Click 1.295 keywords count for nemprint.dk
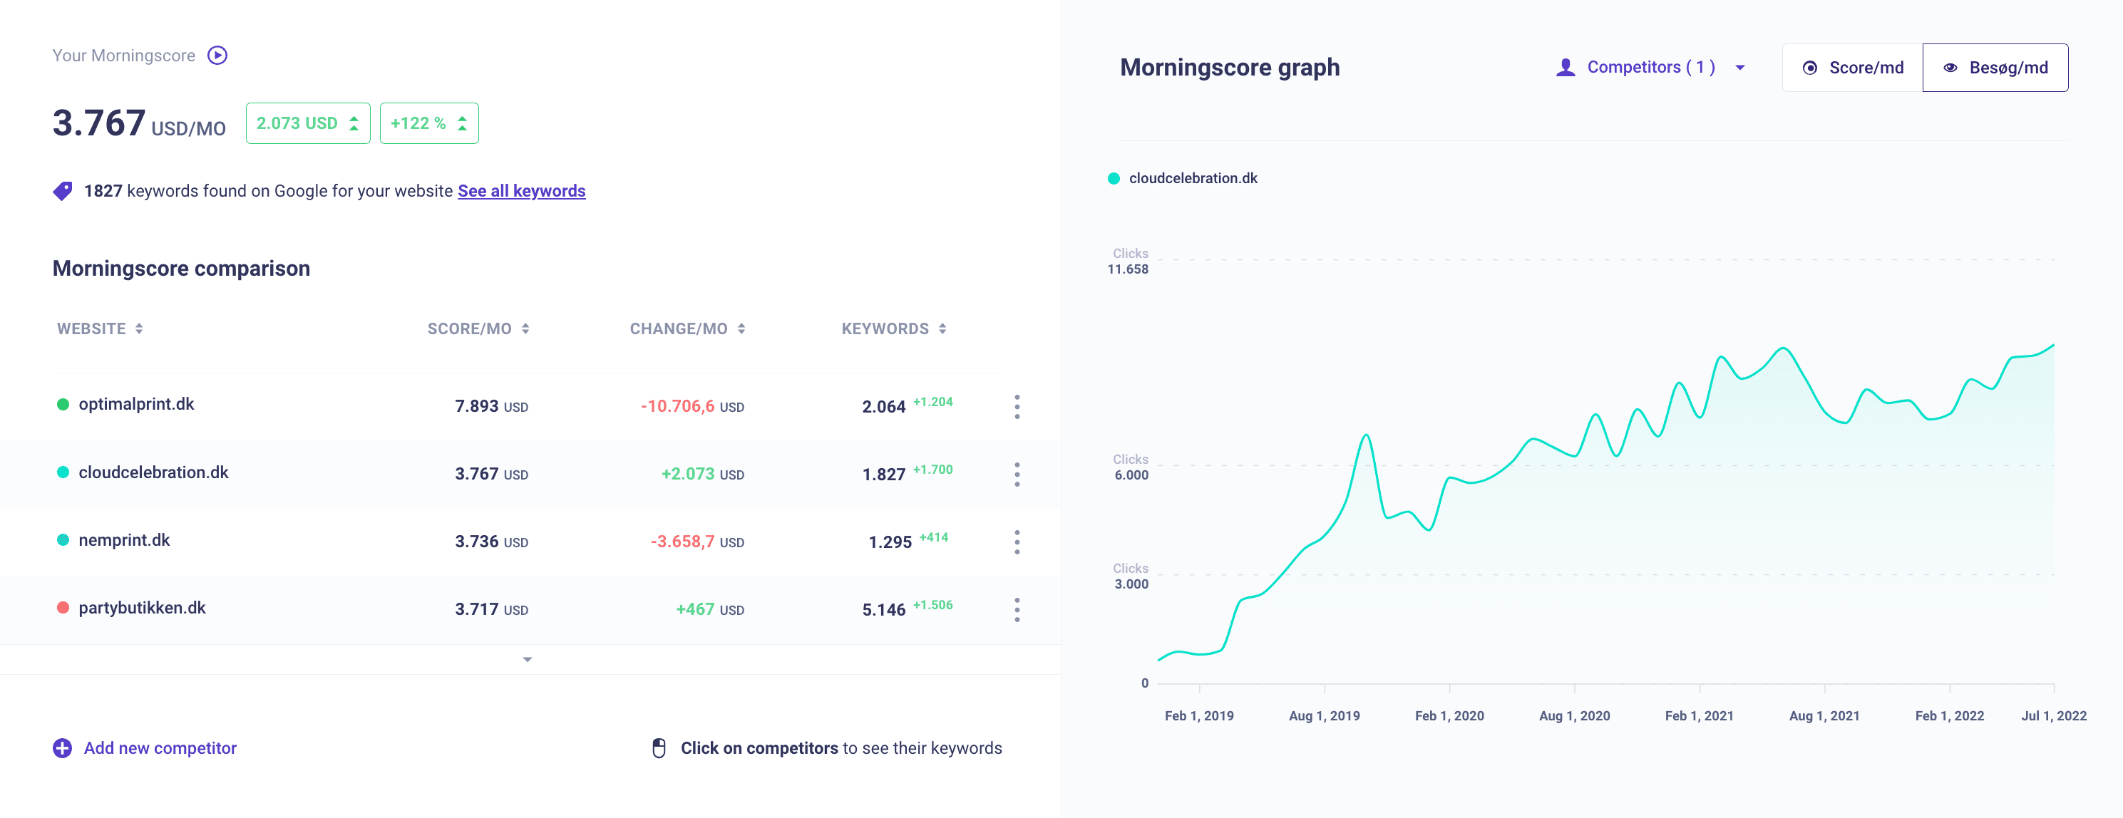The height and width of the screenshot is (818, 2123). [890, 542]
